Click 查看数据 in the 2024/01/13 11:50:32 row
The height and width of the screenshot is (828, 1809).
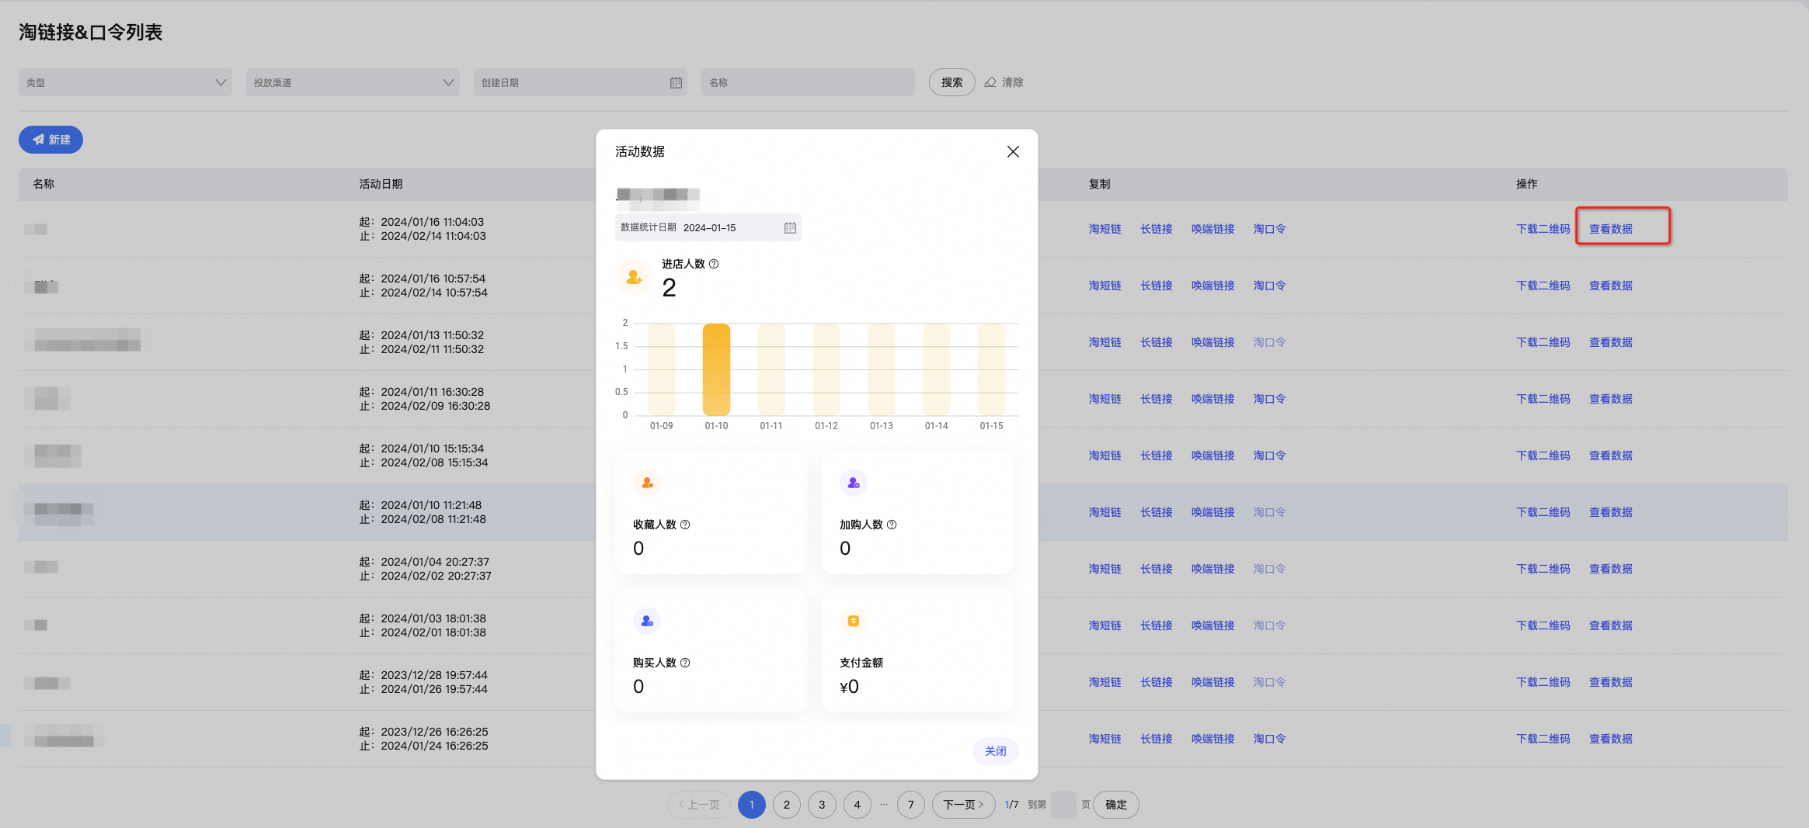1610,342
